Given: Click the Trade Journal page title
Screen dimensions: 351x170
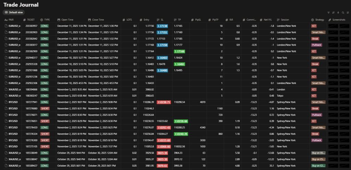Looking at the screenshot, I should click(21, 5).
